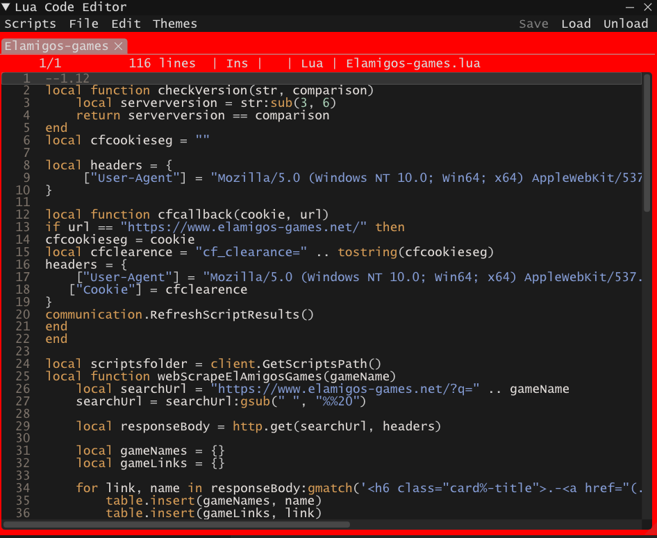Click 'GetScriptsPath' on line 24
The width and height of the screenshot is (657, 538).
pyautogui.click(x=317, y=364)
